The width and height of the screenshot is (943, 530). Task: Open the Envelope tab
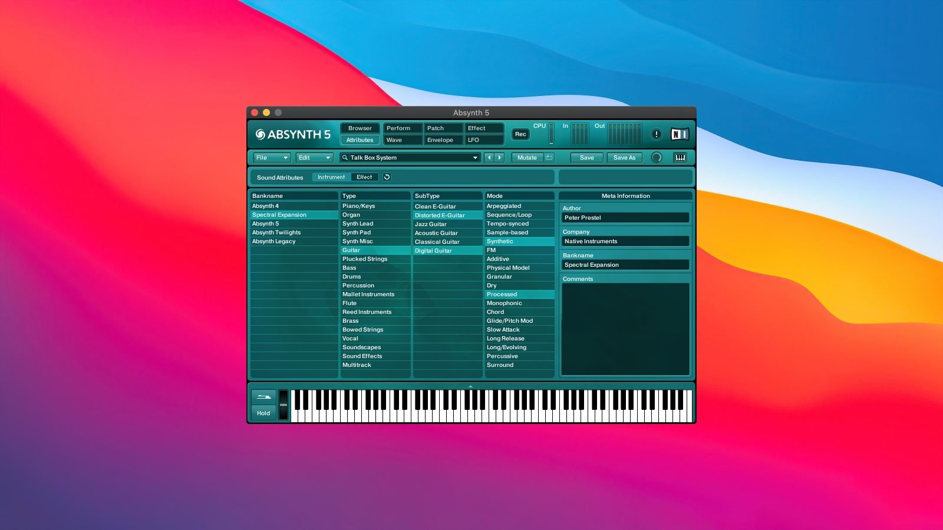click(x=440, y=140)
